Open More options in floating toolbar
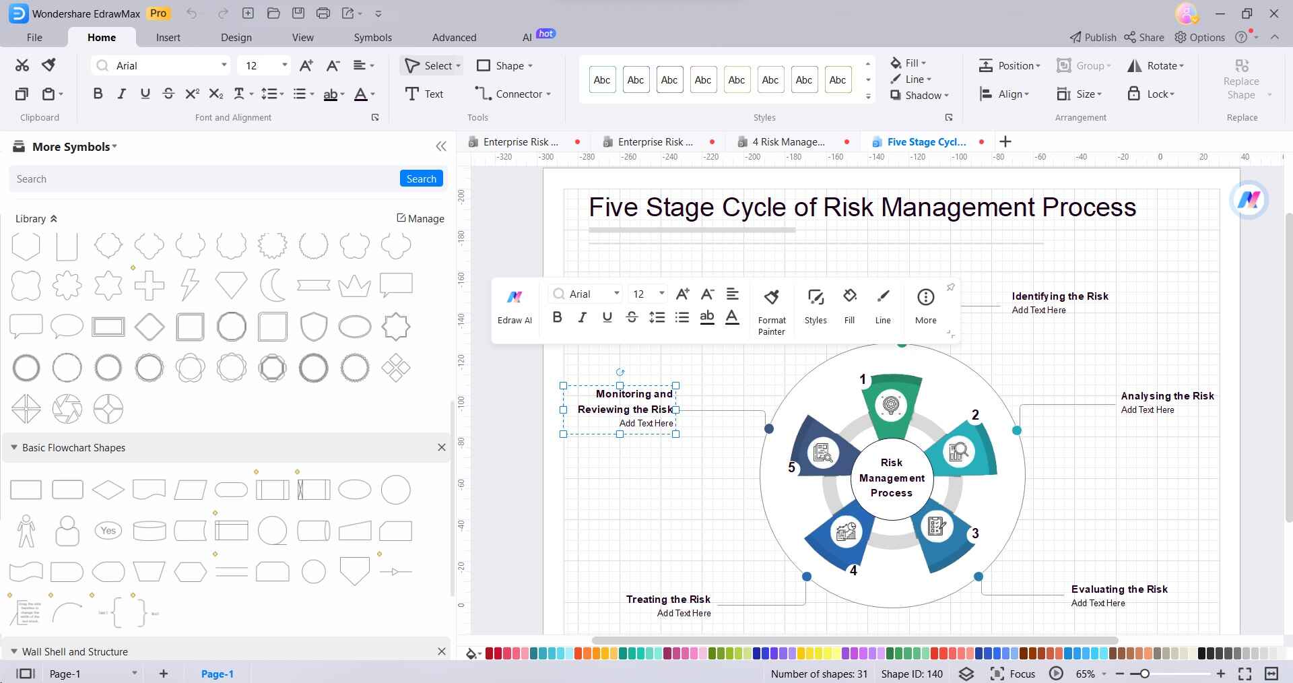 point(926,306)
